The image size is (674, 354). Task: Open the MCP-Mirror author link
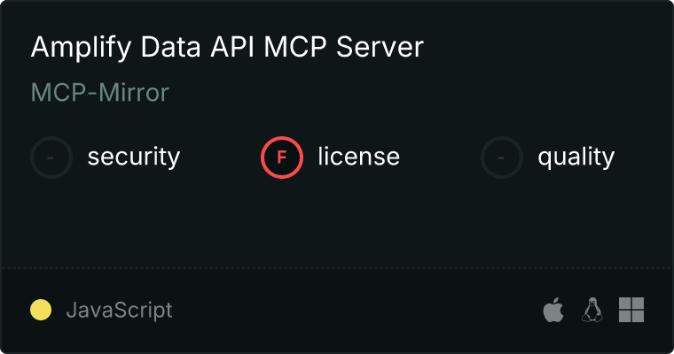pos(99,92)
